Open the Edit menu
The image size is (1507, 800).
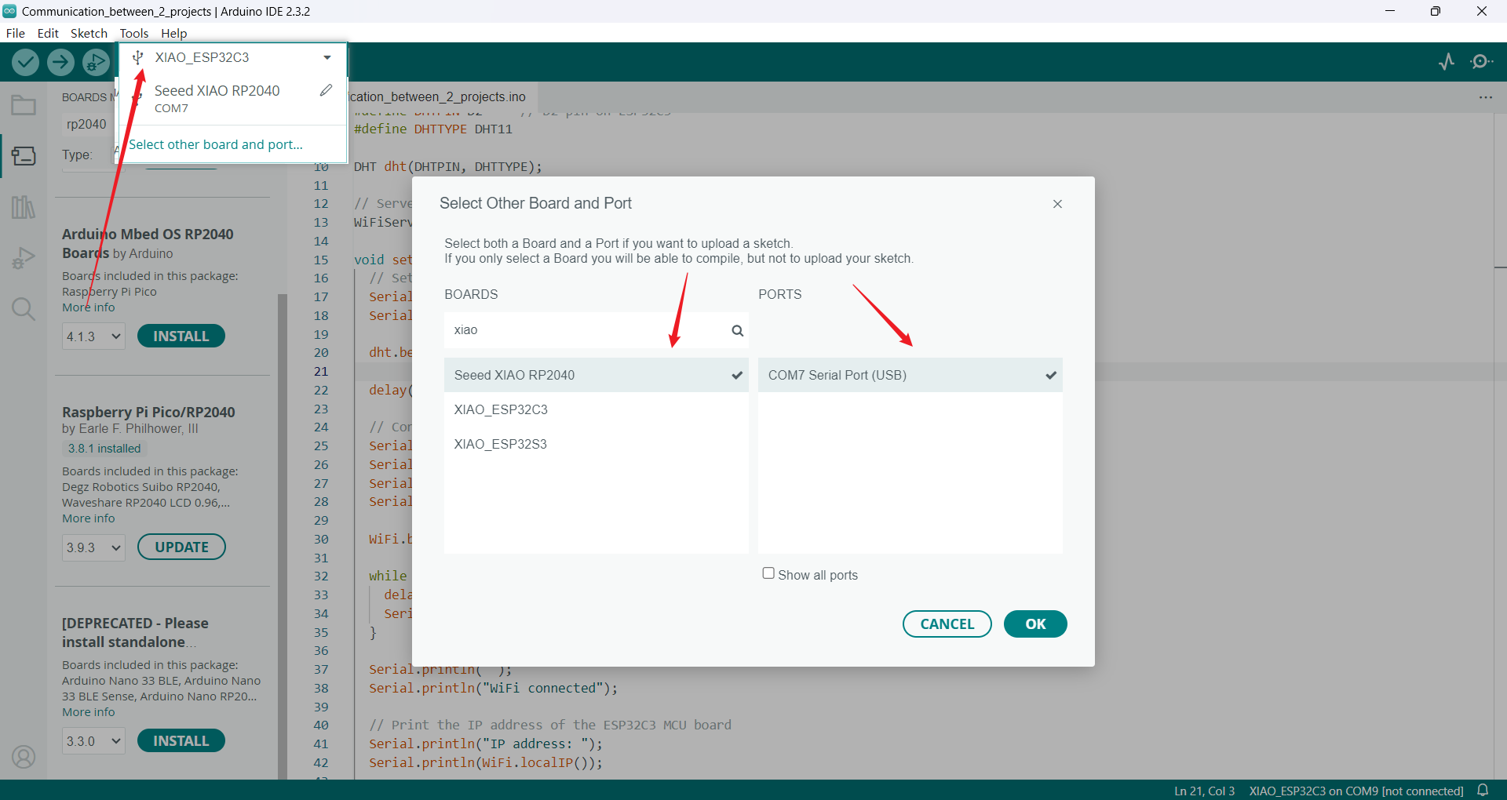click(x=48, y=33)
